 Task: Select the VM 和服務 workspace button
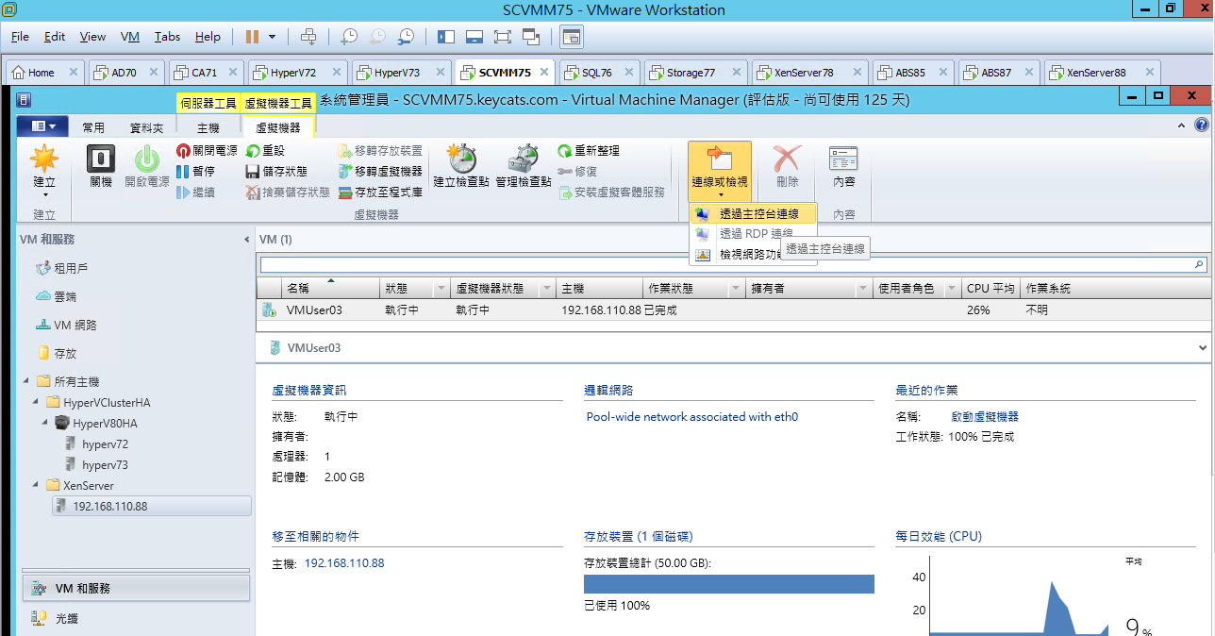coord(136,588)
